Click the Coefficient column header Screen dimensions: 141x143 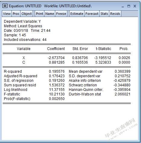click(x=56, y=49)
